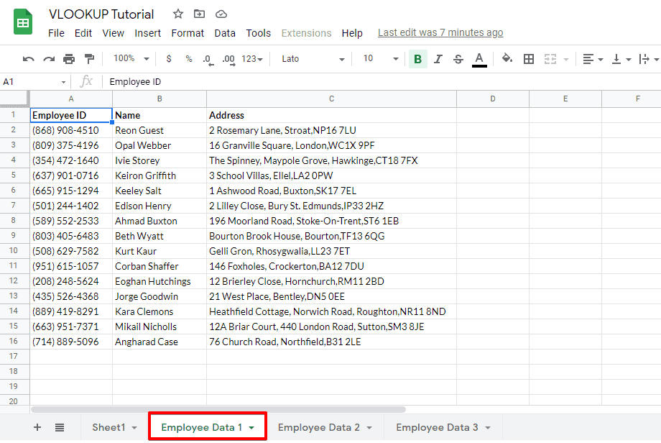Select the Paint format tool

[x=89, y=58]
